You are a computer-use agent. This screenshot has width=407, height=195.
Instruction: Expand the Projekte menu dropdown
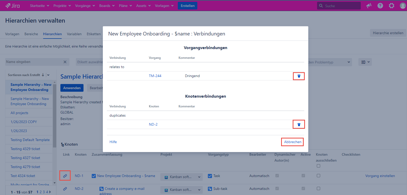click(x=62, y=6)
